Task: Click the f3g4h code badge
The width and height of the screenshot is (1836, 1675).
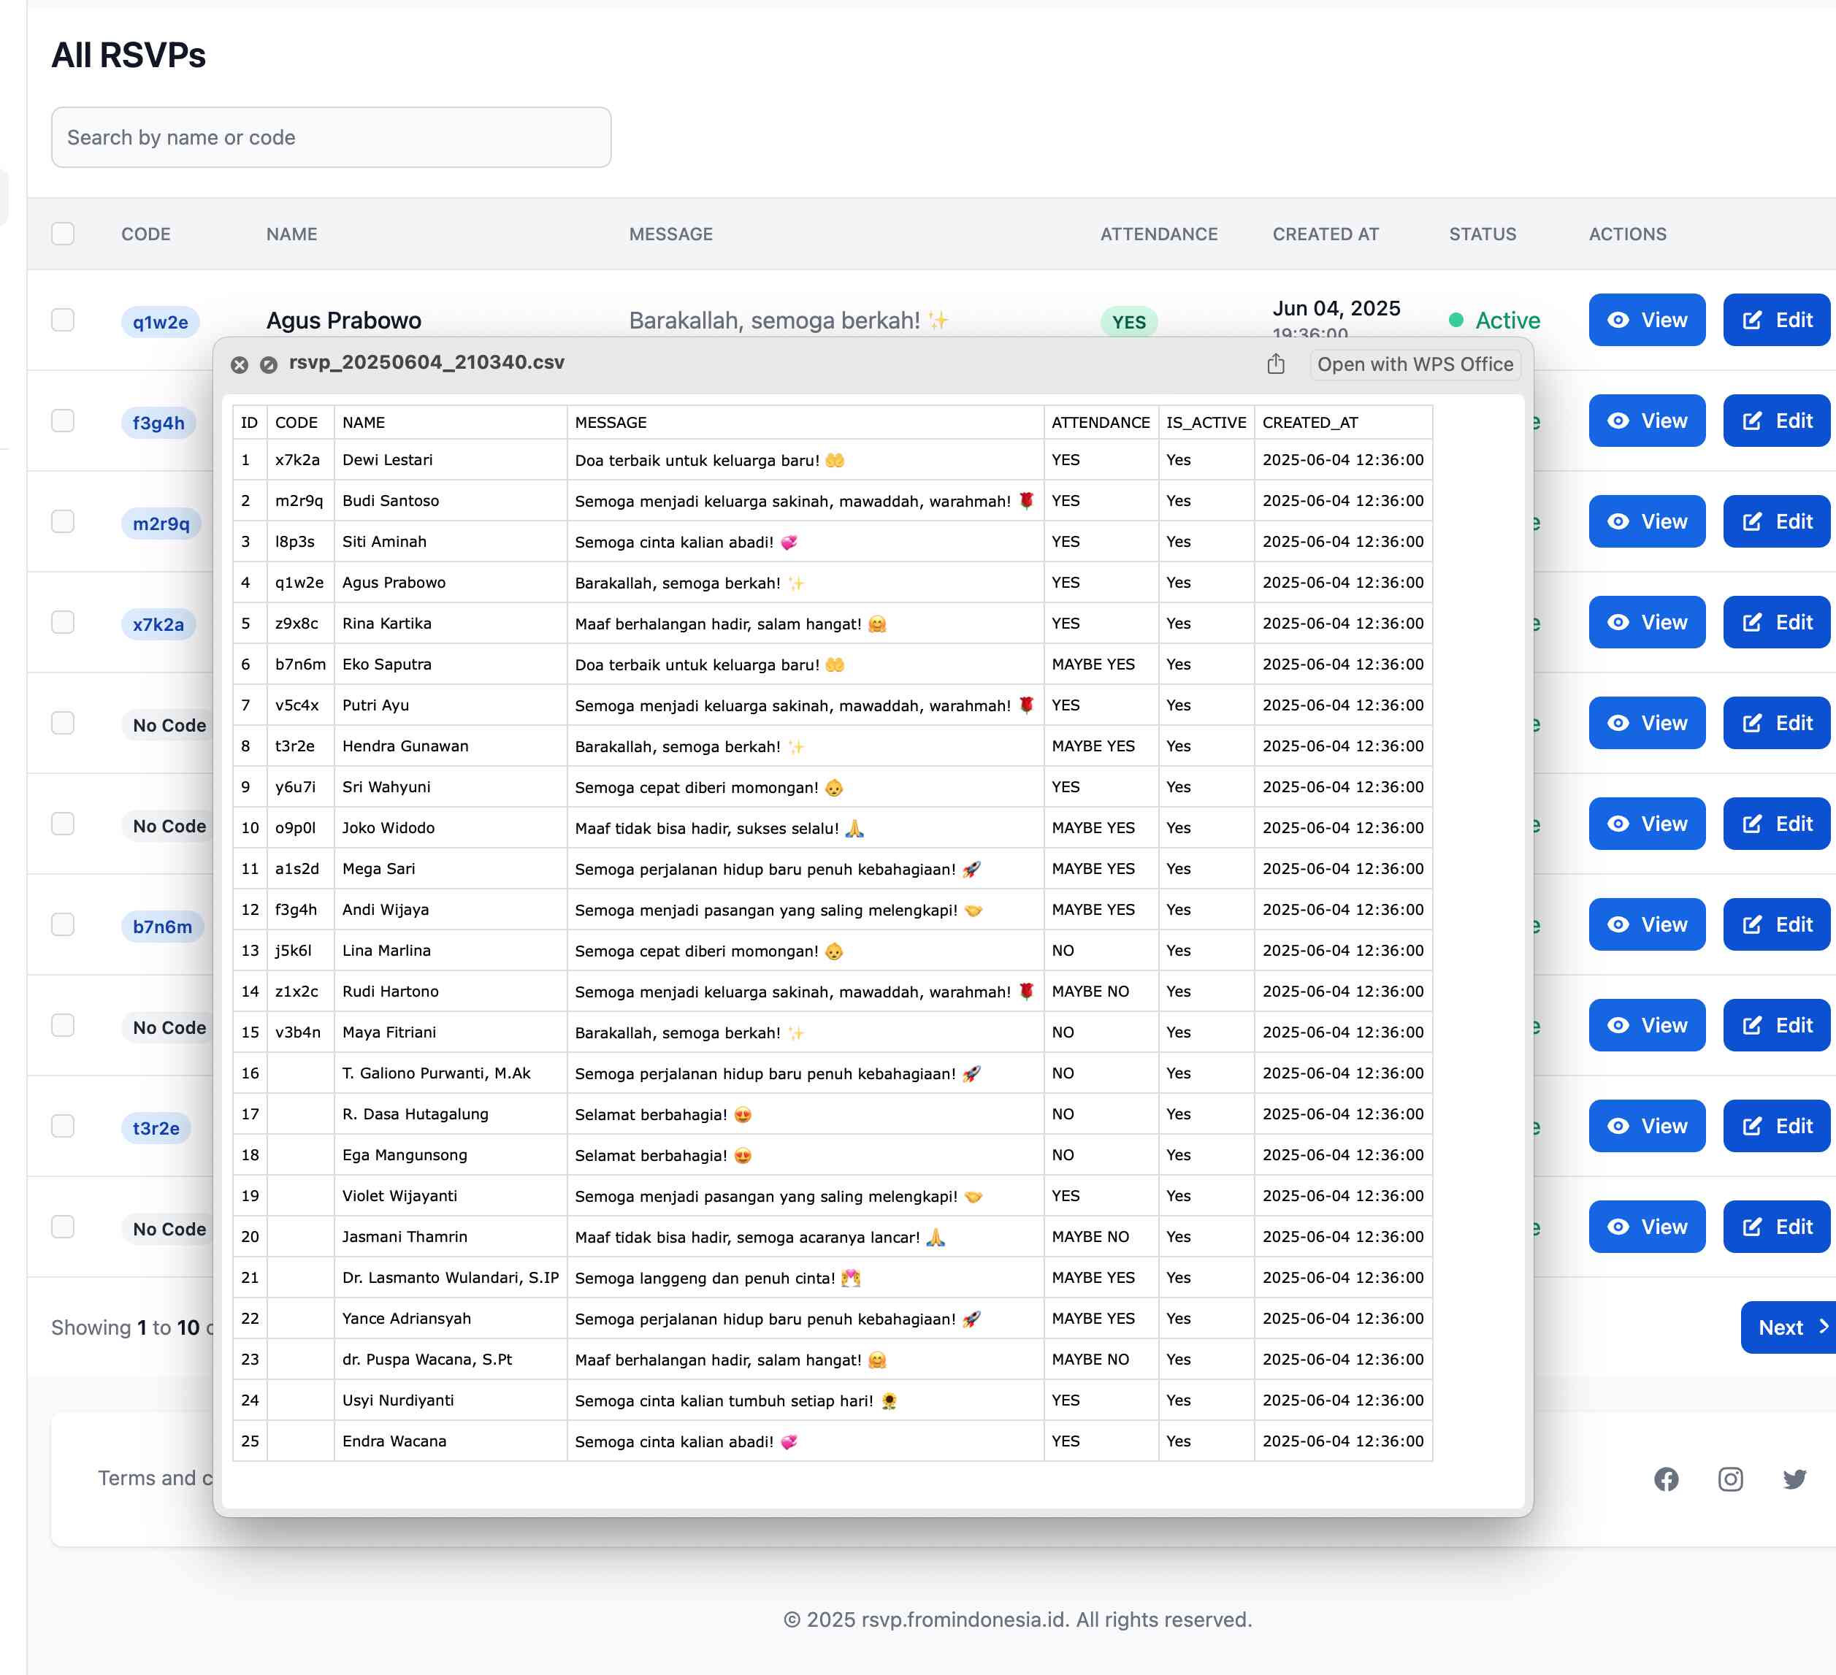Action: [158, 422]
